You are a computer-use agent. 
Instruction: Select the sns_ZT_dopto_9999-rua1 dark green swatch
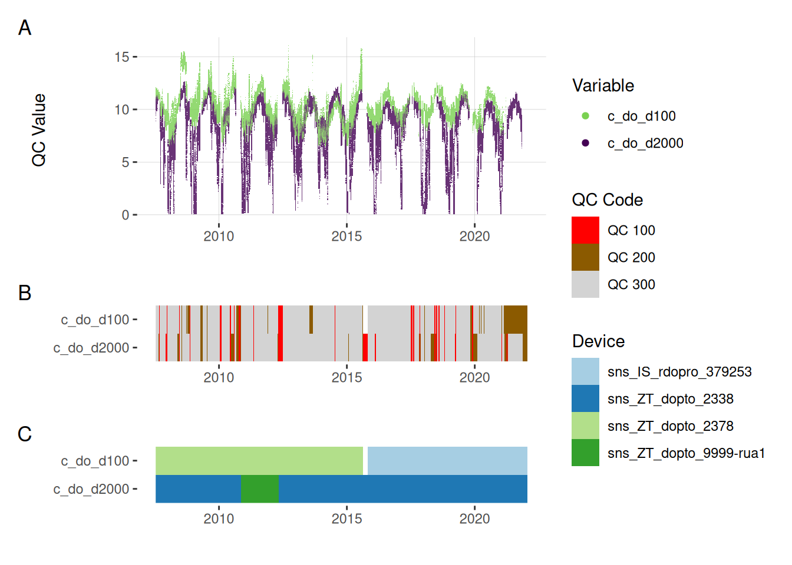585,453
